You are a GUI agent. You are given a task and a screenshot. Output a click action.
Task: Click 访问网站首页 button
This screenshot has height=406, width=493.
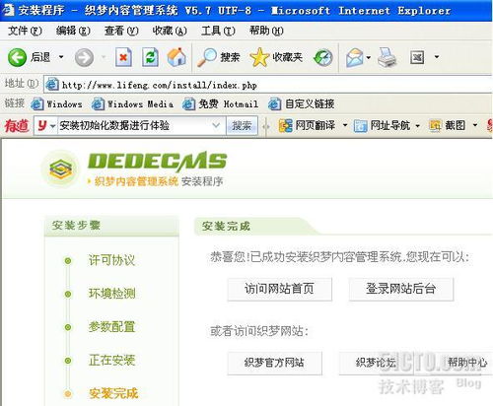pyautogui.click(x=279, y=289)
